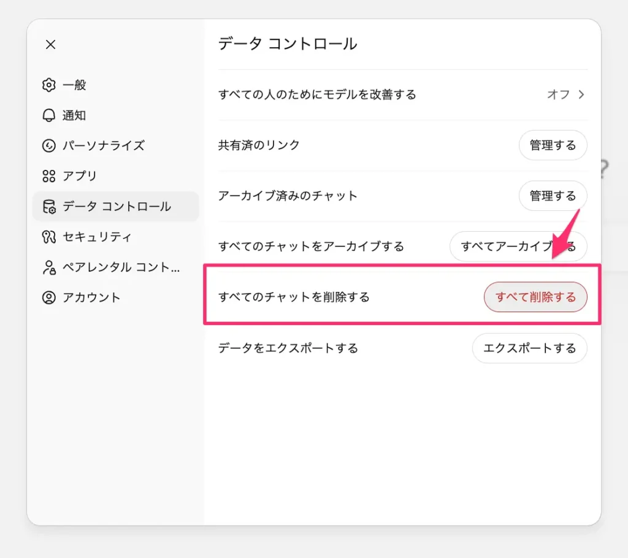This screenshot has width=628, height=558.
Task: Click the エクスポートする button
Action: click(x=529, y=348)
